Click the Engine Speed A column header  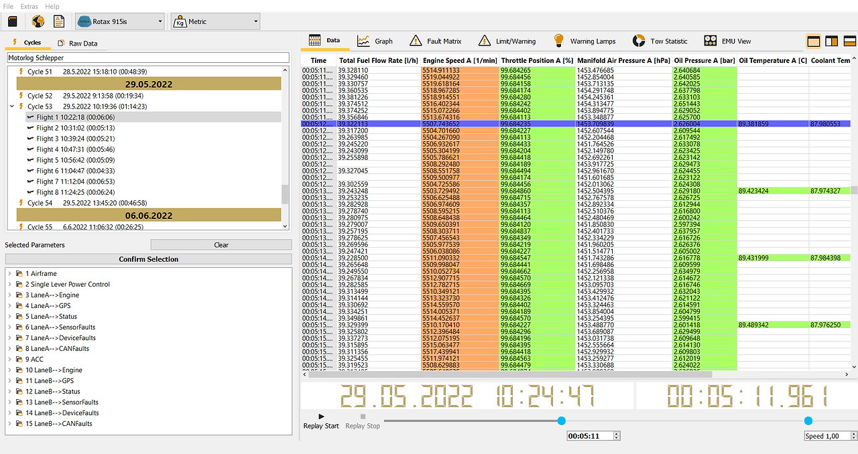(460, 60)
